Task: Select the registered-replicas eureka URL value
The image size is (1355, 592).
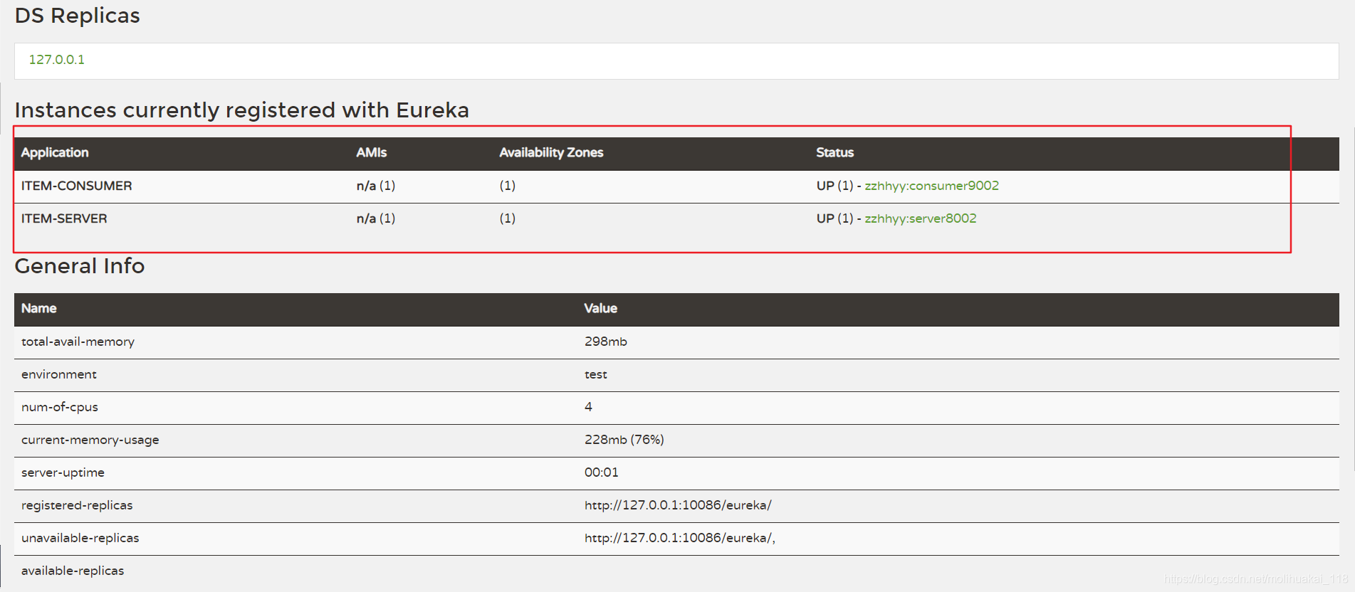Action: click(x=678, y=505)
